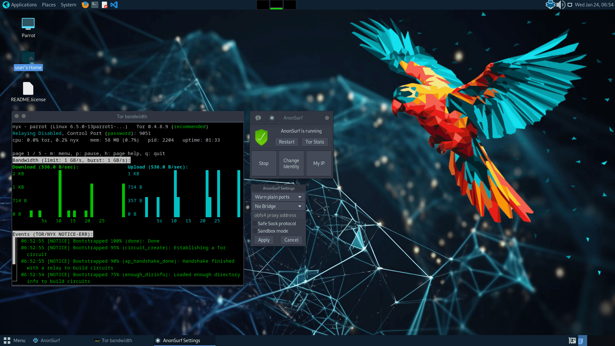This screenshot has height=346, width=615.
Task: Click the AnonSurf shield status icon
Action: (x=261, y=137)
